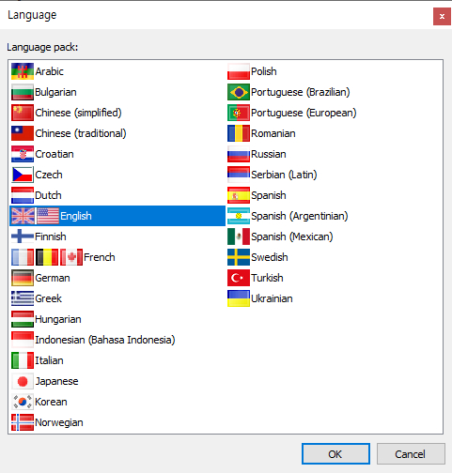
Task: Click the Ukrainian flag icon
Action: (239, 298)
